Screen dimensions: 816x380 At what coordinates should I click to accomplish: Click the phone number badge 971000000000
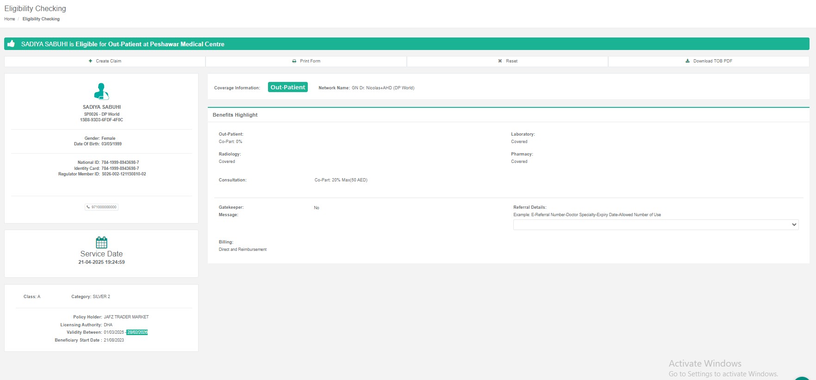click(102, 207)
